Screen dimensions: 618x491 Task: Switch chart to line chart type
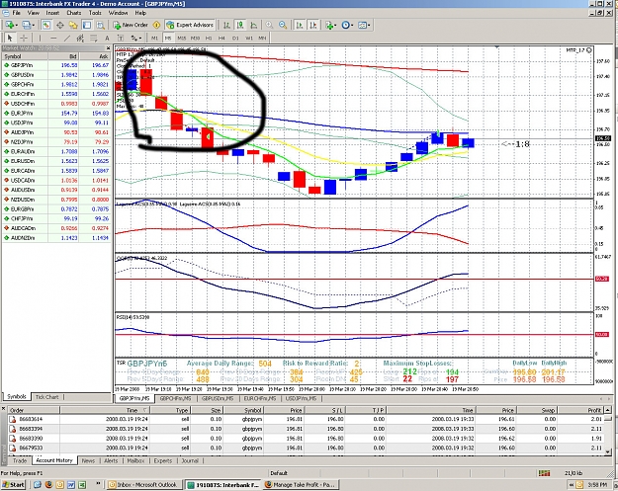[x=254, y=26]
